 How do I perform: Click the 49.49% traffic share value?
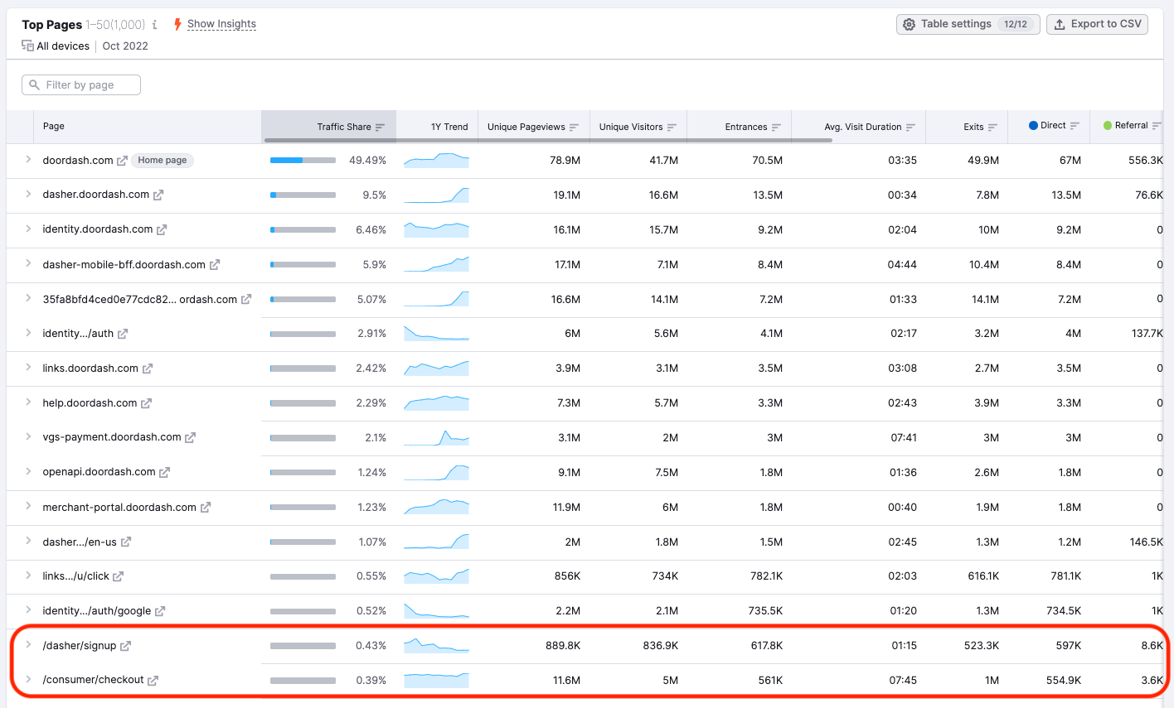[x=368, y=161]
